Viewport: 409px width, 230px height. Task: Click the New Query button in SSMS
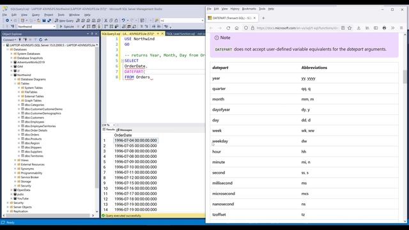(64, 20)
